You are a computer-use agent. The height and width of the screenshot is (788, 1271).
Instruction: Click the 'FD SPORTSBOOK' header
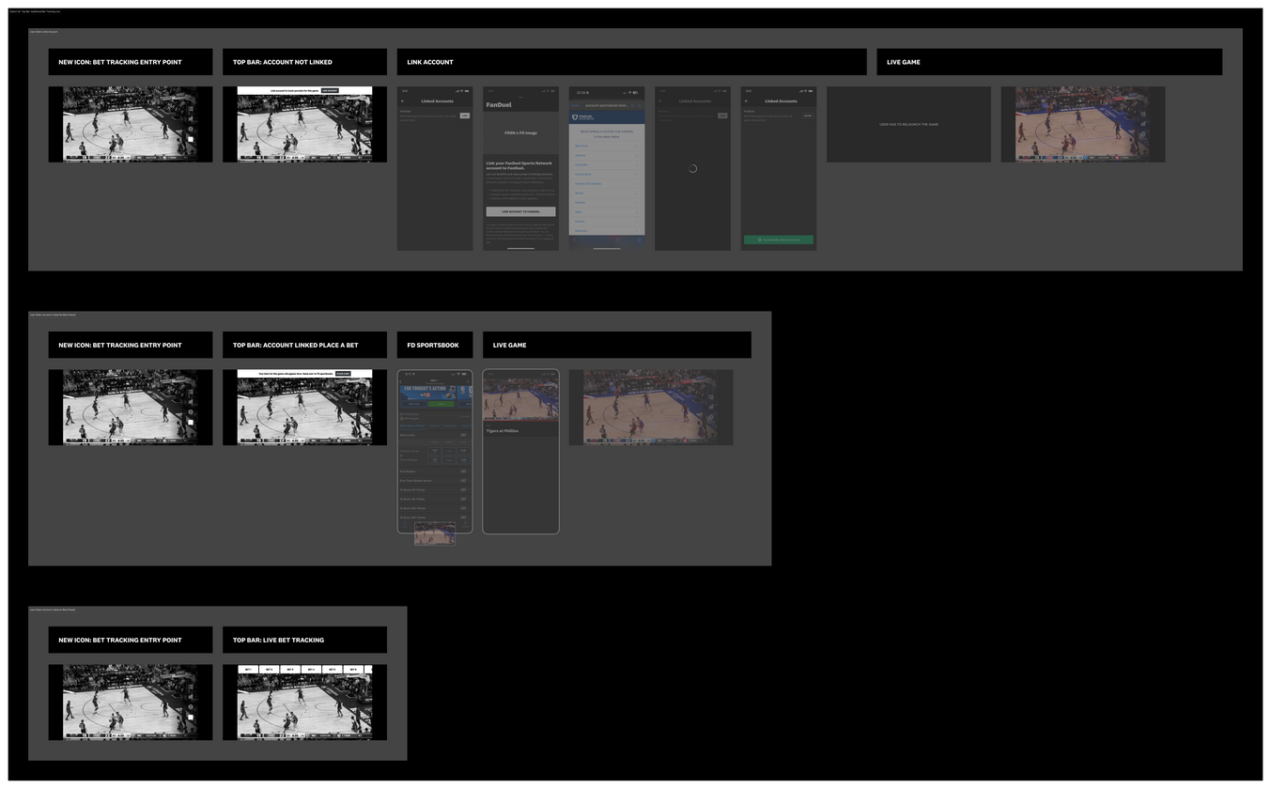(433, 345)
